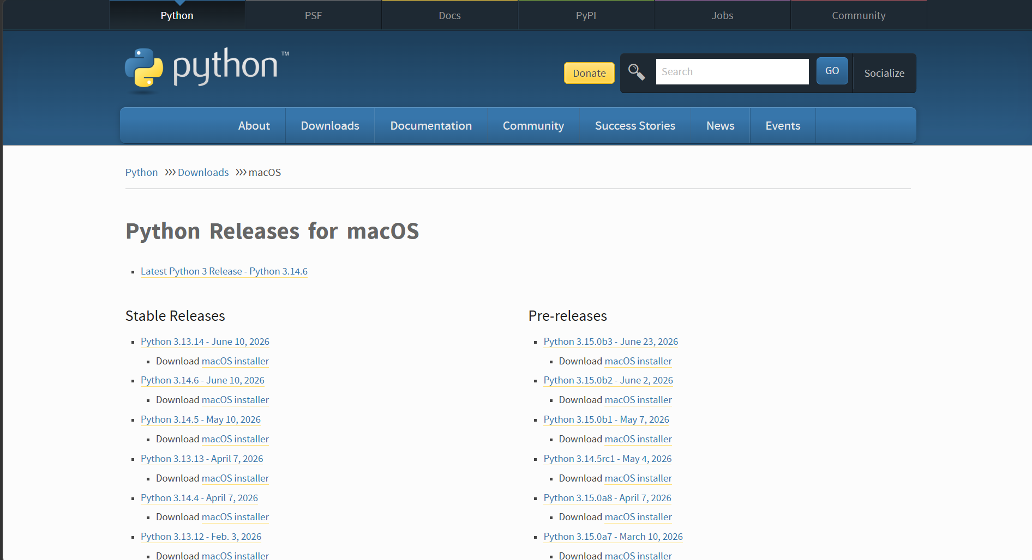The width and height of the screenshot is (1032, 560).
Task: Download macOS installer for Python 3.14.4
Action: tap(235, 517)
